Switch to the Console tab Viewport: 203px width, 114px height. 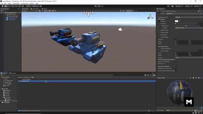(x=13, y=73)
